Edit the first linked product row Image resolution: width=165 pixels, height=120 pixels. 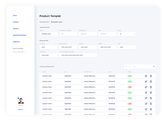point(146,76)
